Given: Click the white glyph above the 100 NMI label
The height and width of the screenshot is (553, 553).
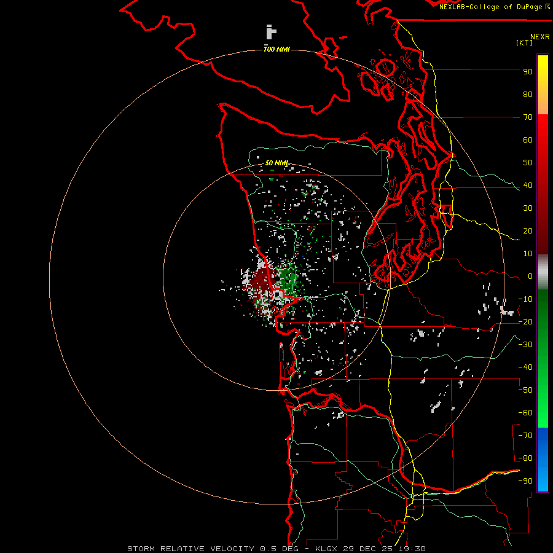Looking at the screenshot, I should [271, 32].
